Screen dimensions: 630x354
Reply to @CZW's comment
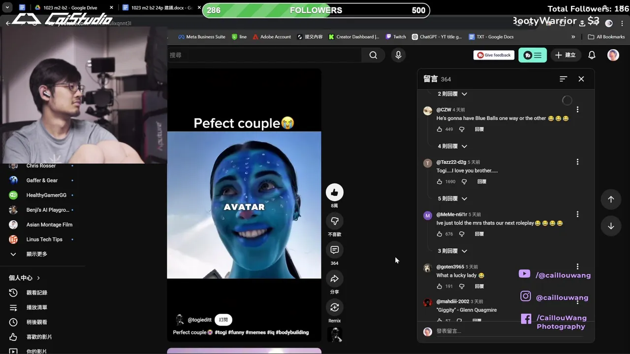click(479, 129)
